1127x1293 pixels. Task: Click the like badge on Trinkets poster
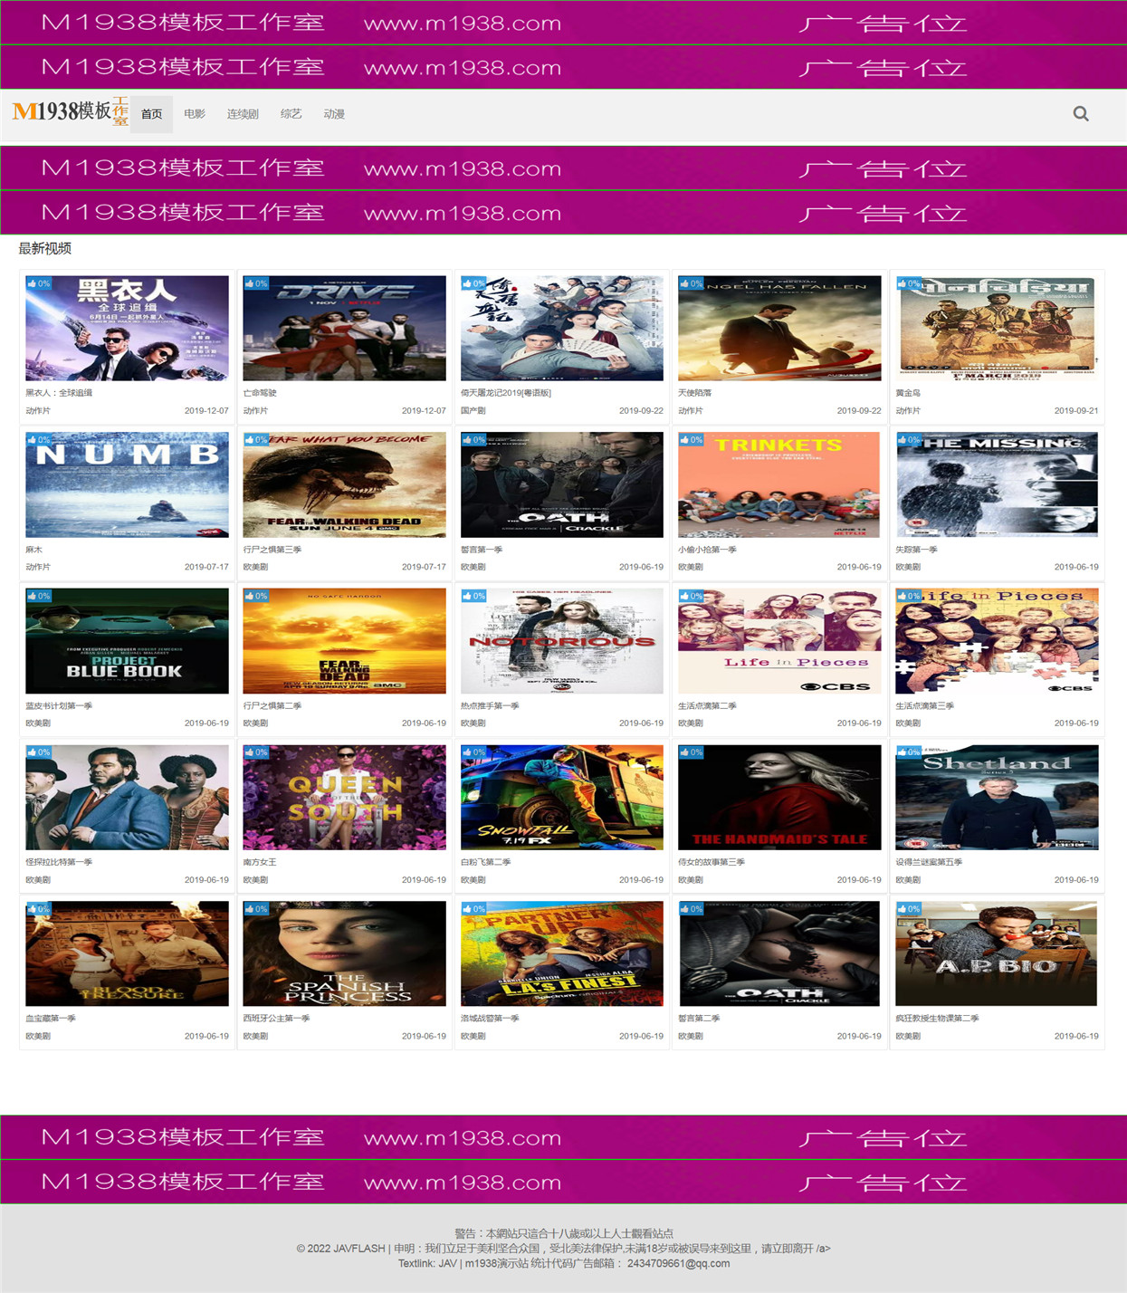click(692, 440)
